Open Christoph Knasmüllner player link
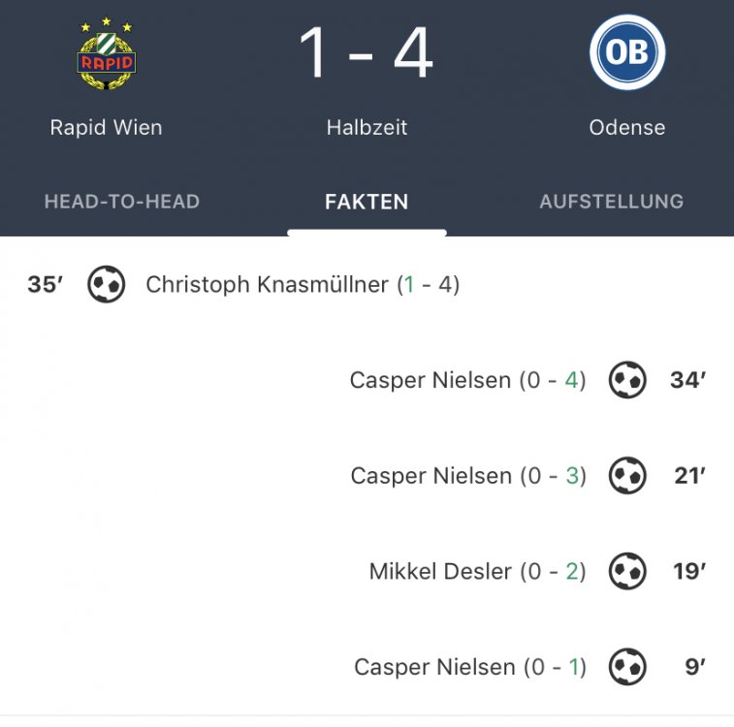Screen dimensions: 734x727 coord(268,284)
